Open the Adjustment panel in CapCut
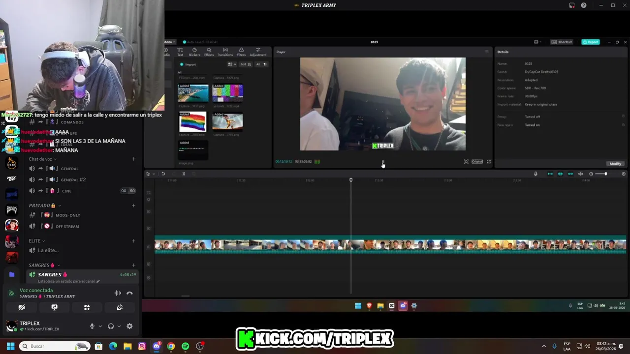 click(258, 52)
